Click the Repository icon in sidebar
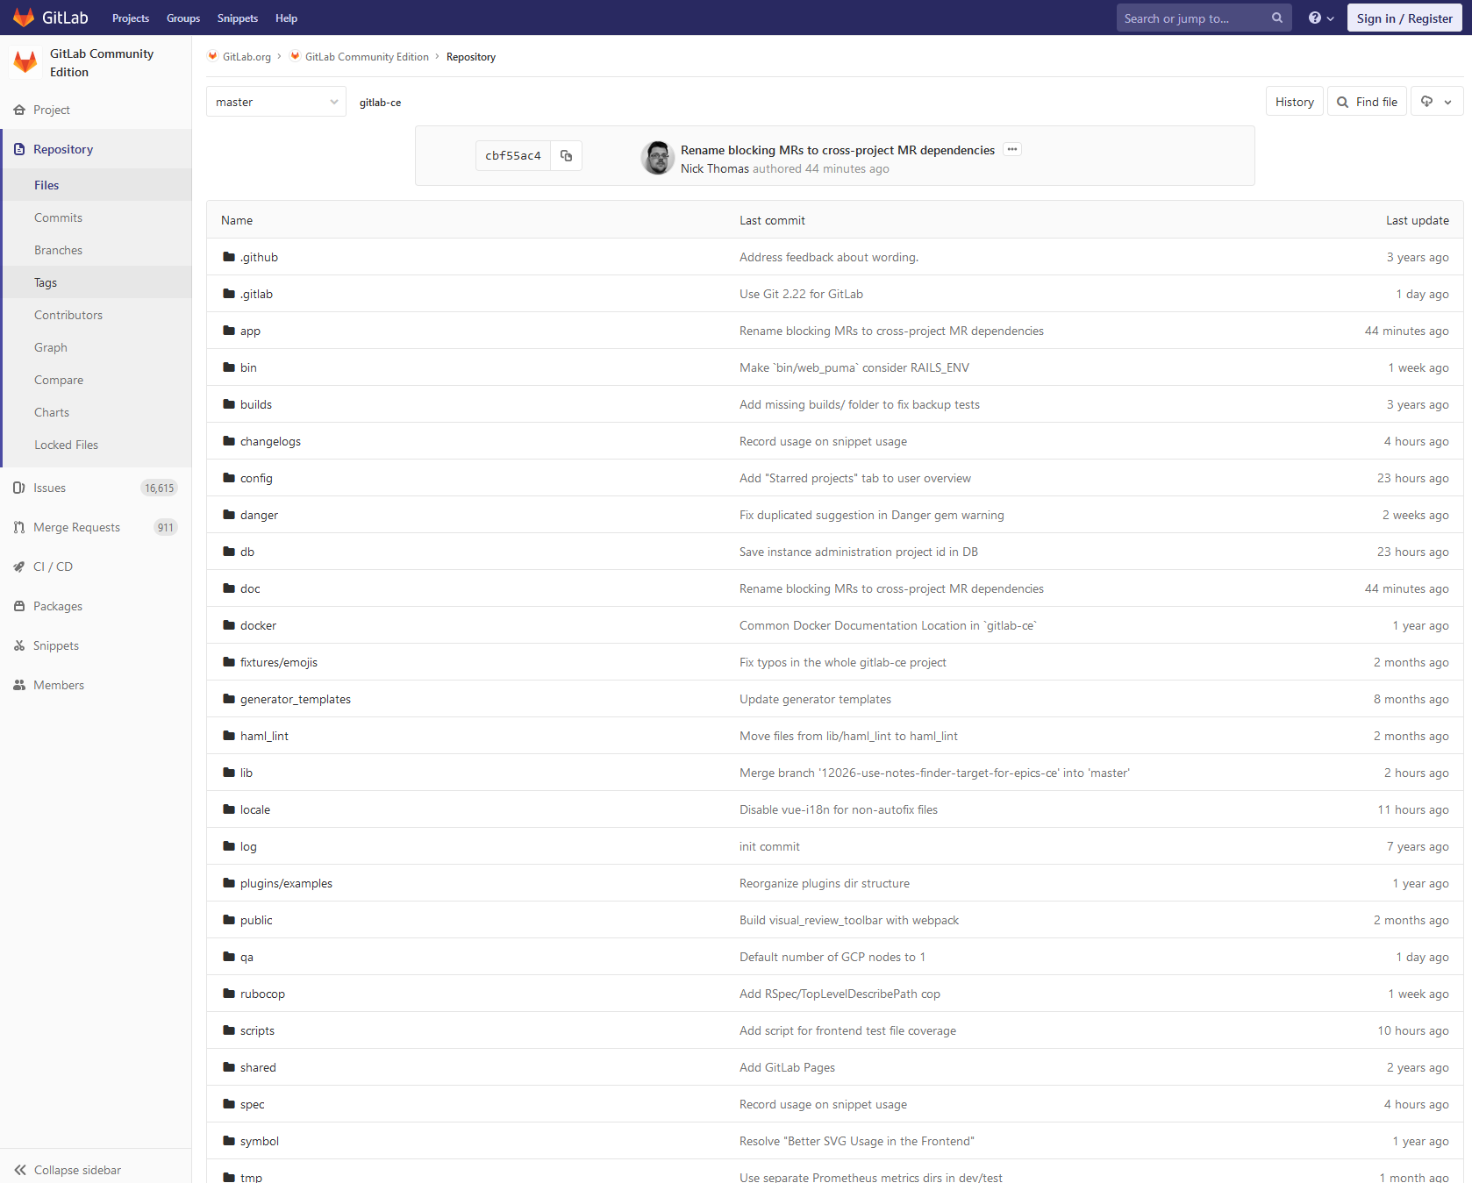The width and height of the screenshot is (1472, 1183). click(x=19, y=149)
